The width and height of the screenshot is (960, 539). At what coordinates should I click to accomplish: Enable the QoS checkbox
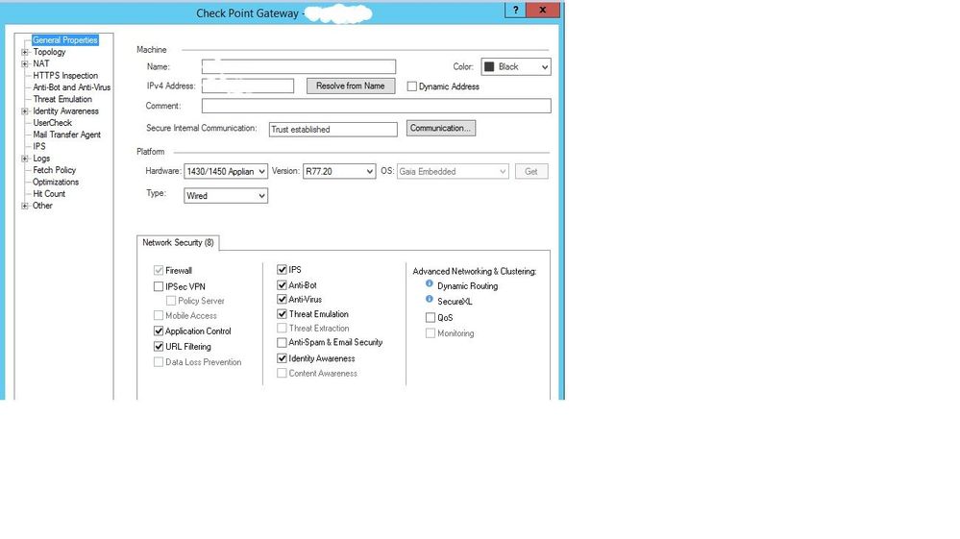pos(431,317)
